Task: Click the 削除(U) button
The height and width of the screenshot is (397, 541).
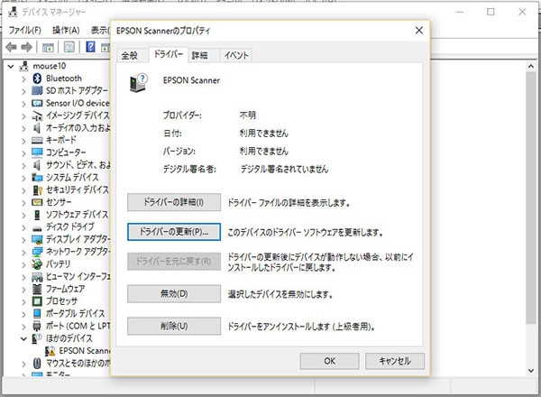Action: click(x=174, y=326)
